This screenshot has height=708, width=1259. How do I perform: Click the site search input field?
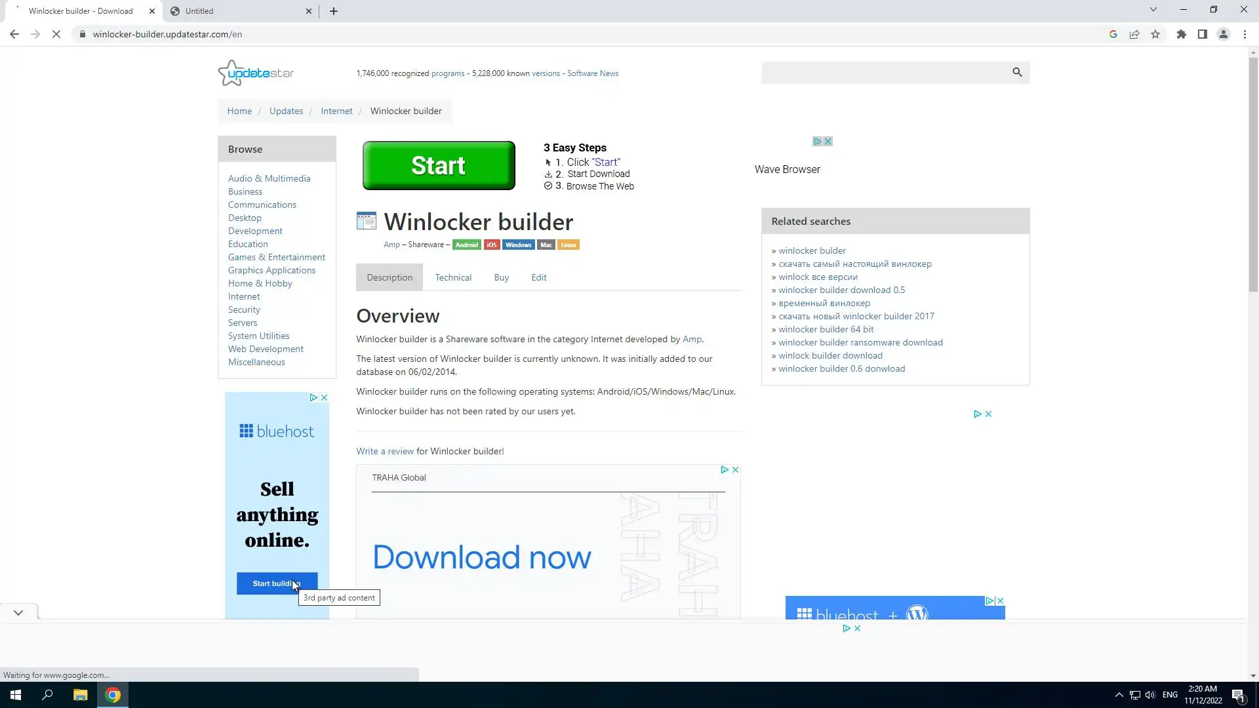click(x=885, y=73)
